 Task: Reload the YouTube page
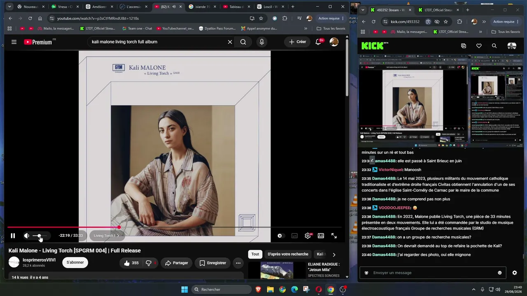coord(30,18)
